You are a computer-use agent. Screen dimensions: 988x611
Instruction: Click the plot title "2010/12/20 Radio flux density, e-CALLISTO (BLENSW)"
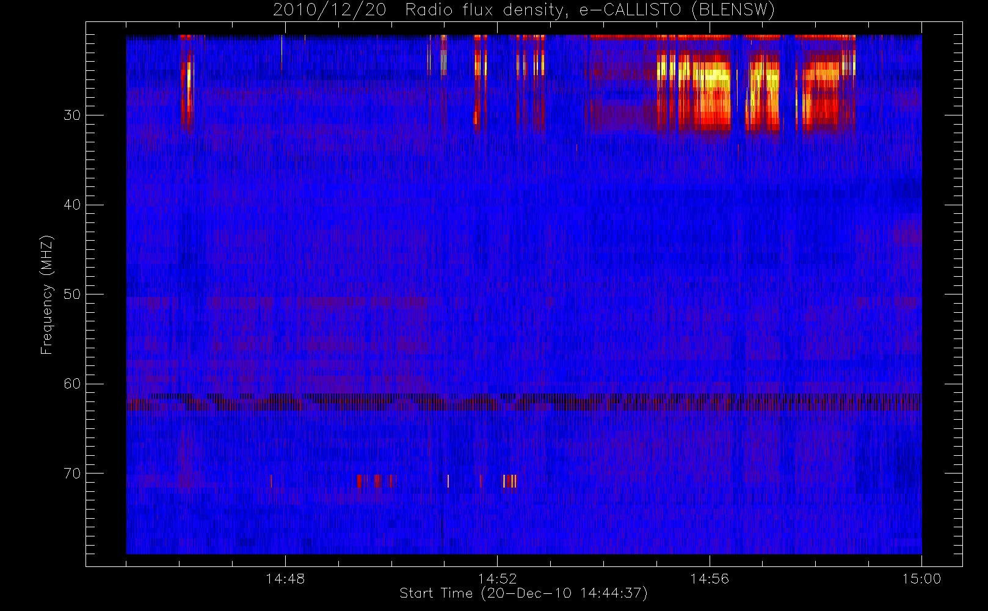click(x=524, y=10)
